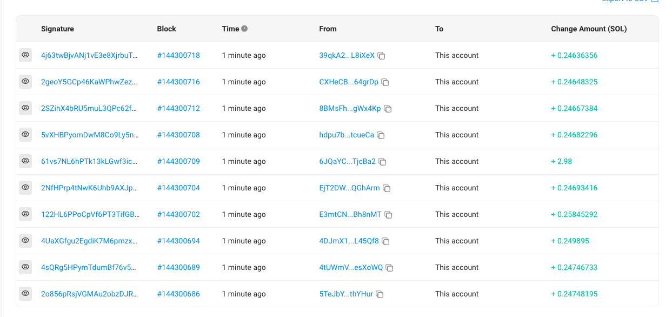Screen dimensions: 672x317
Task: Open sender account 5TeJbY...thYHur
Action: pos(346,294)
